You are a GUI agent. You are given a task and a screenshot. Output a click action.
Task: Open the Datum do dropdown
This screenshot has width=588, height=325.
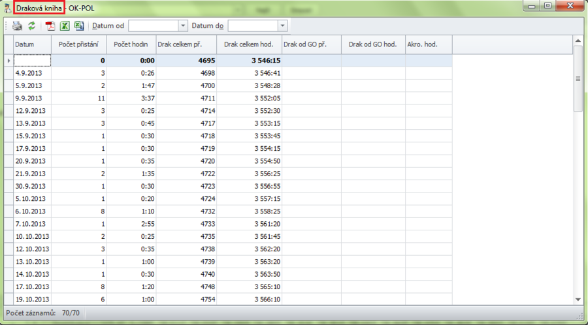(282, 26)
